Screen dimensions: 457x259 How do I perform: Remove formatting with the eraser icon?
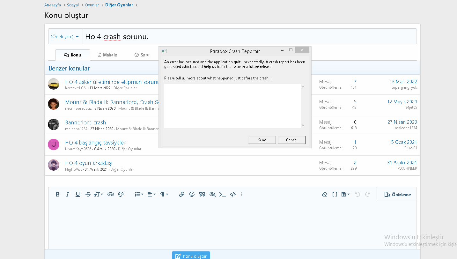[325, 194]
